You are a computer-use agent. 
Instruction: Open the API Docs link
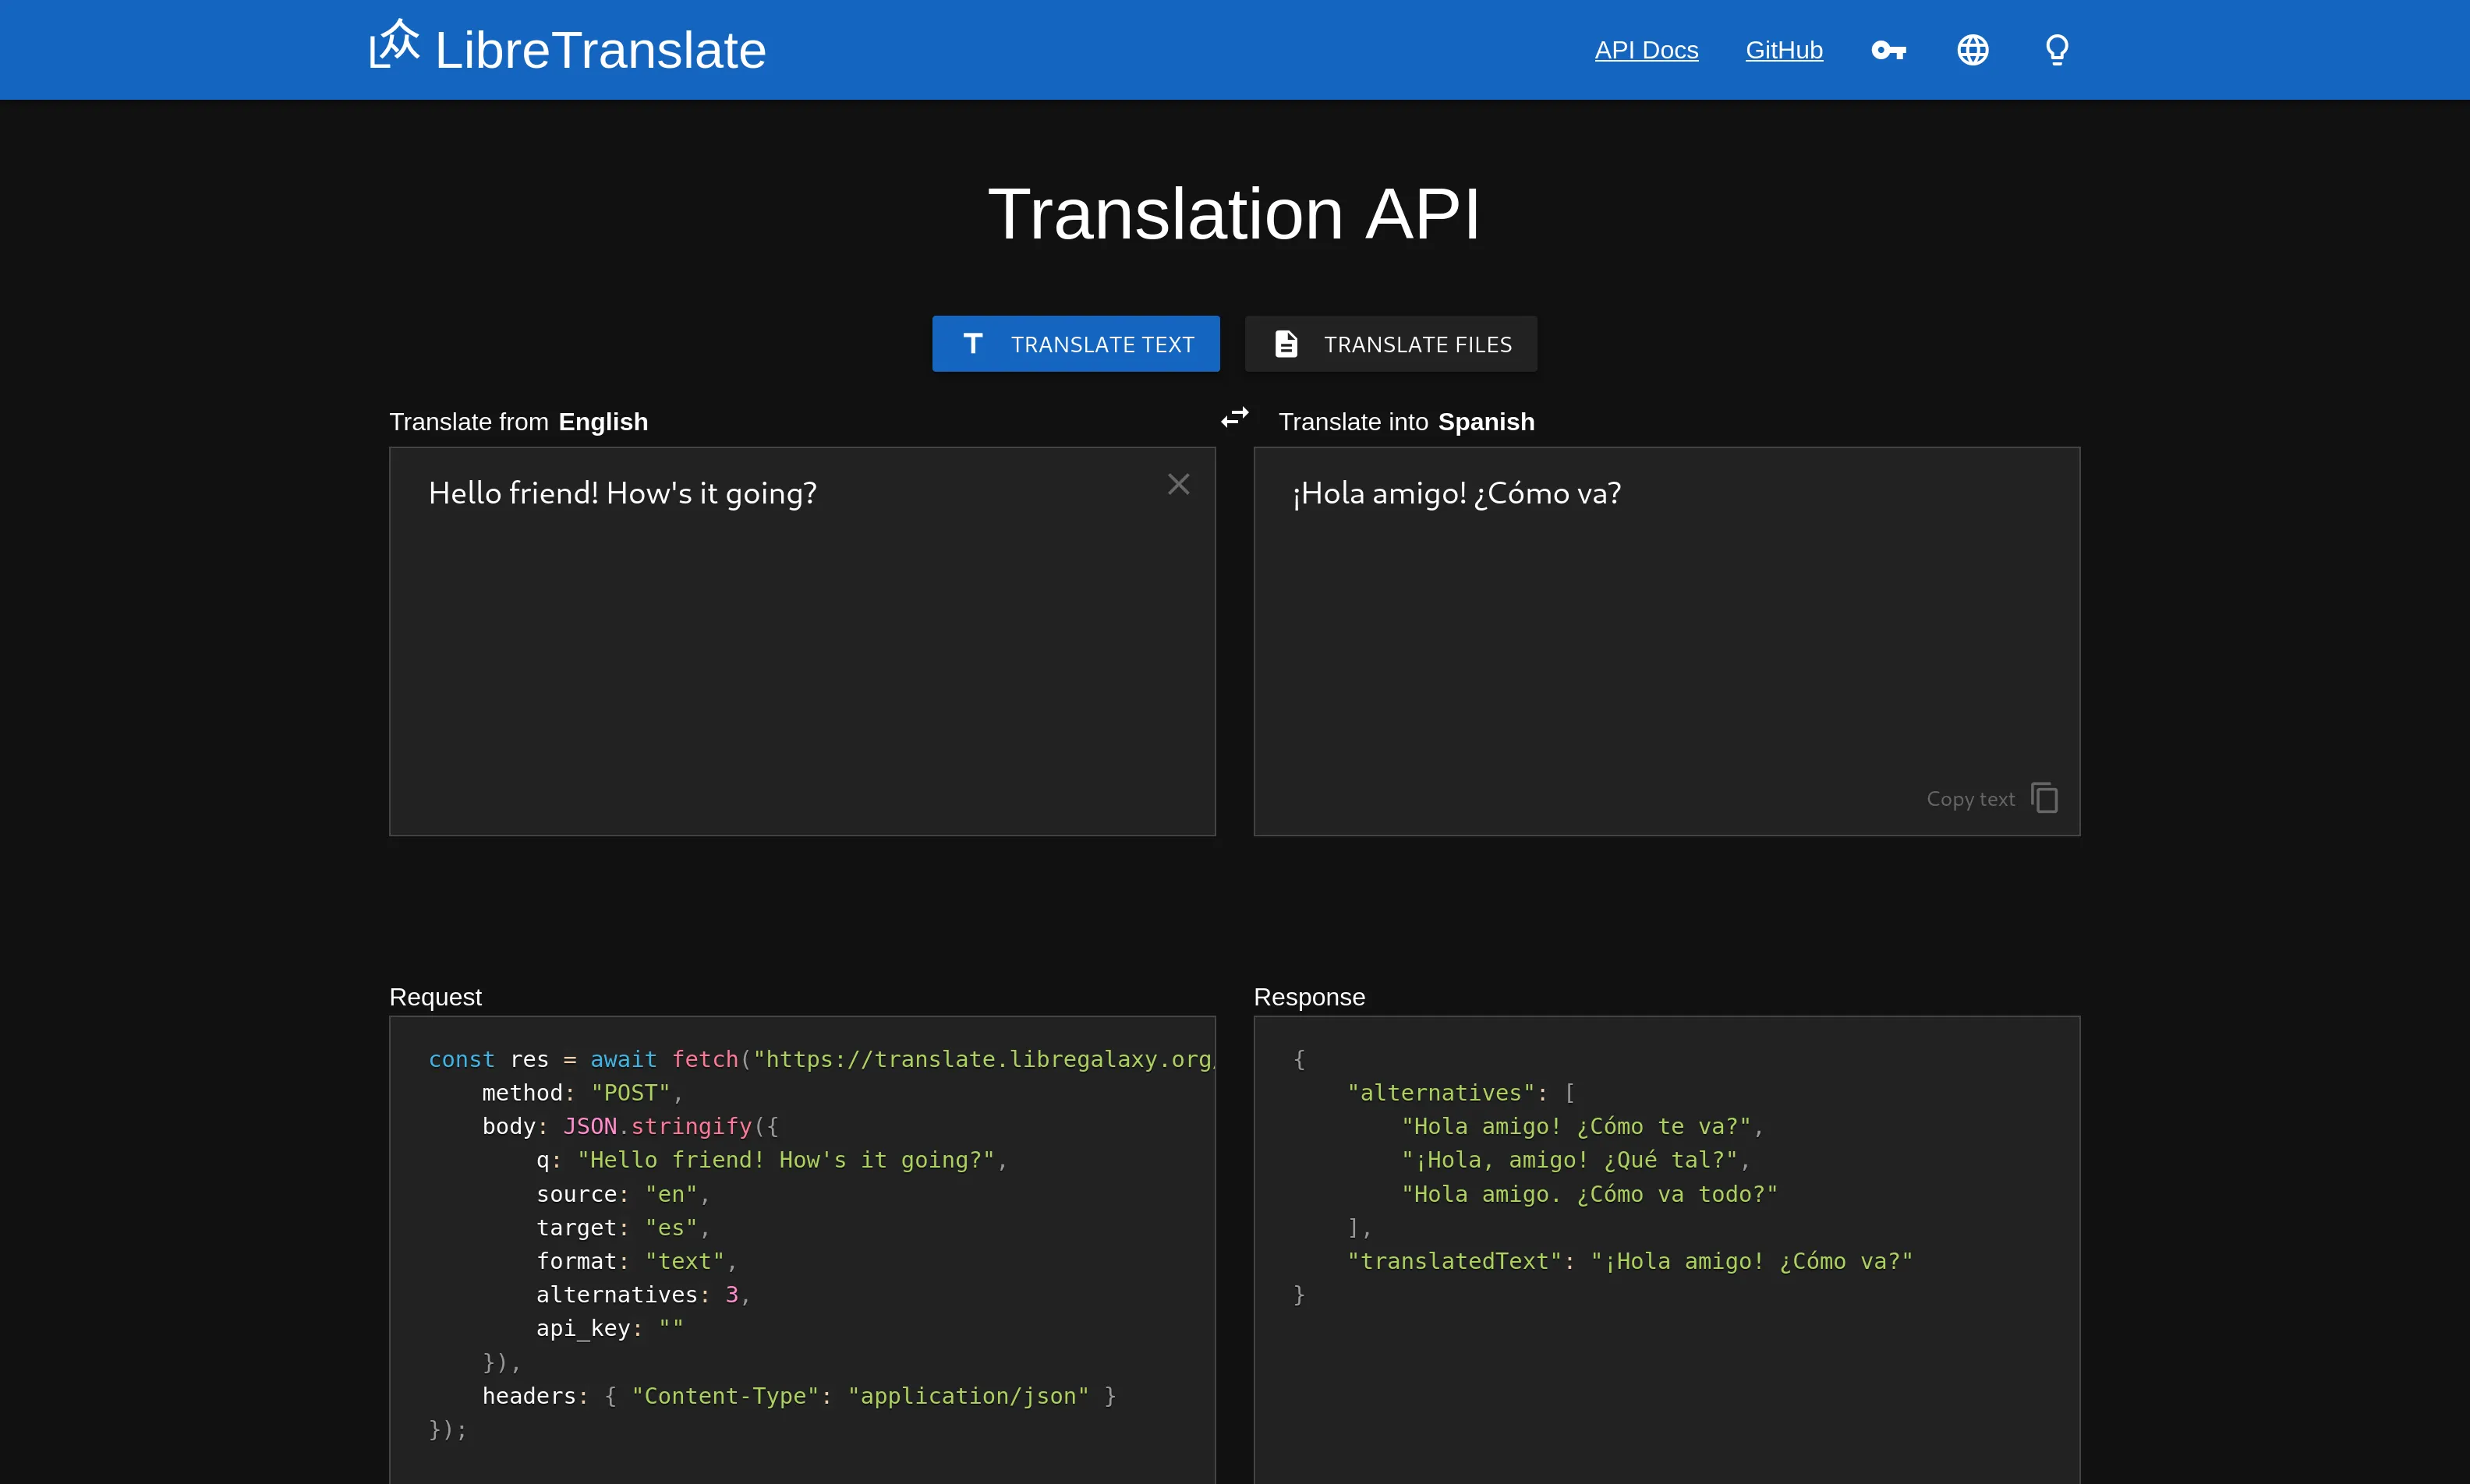(1646, 50)
